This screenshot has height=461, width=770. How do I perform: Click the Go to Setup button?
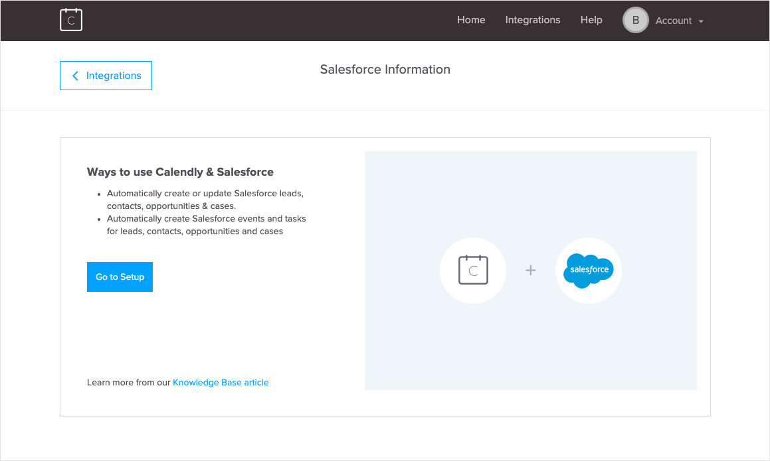click(x=120, y=277)
